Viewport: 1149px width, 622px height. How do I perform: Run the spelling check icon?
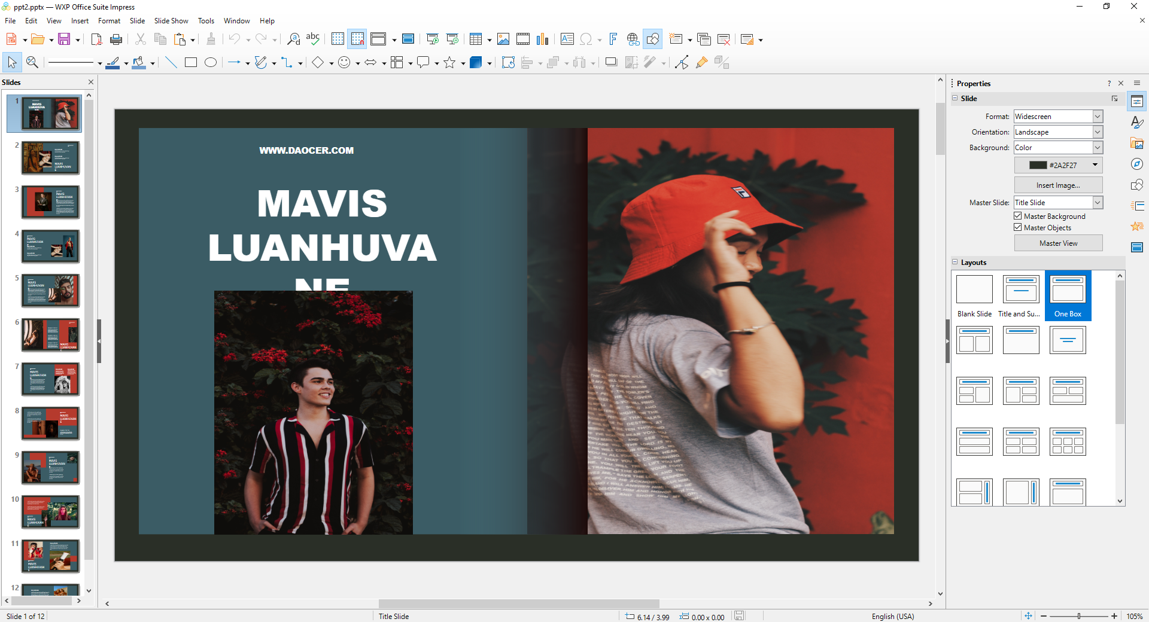coord(313,39)
